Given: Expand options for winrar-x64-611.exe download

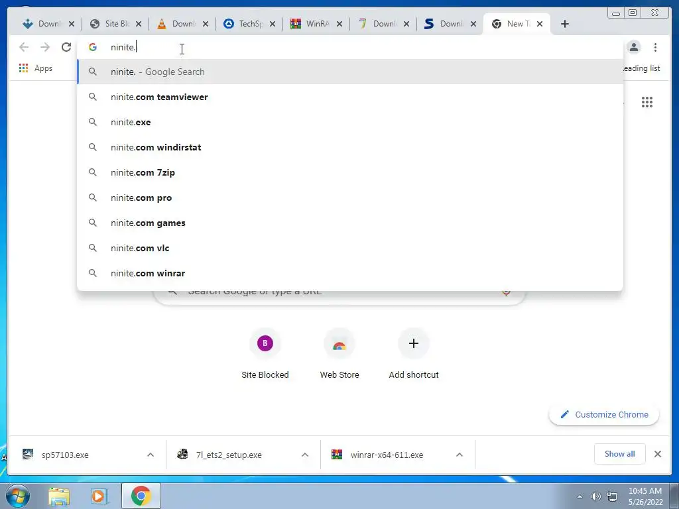Looking at the screenshot, I should click(460, 455).
